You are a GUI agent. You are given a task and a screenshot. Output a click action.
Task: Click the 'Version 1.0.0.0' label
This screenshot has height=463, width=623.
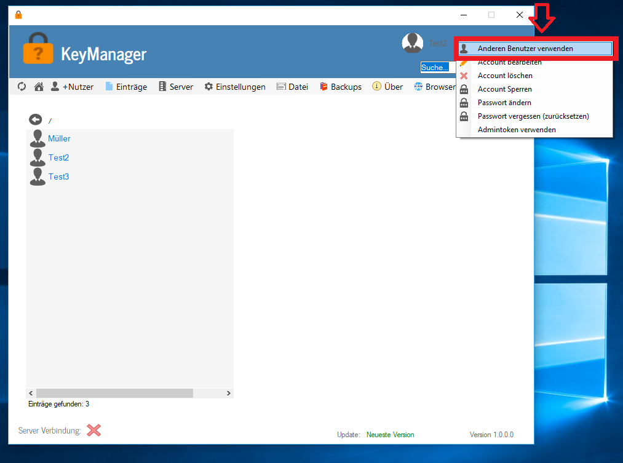[491, 435]
